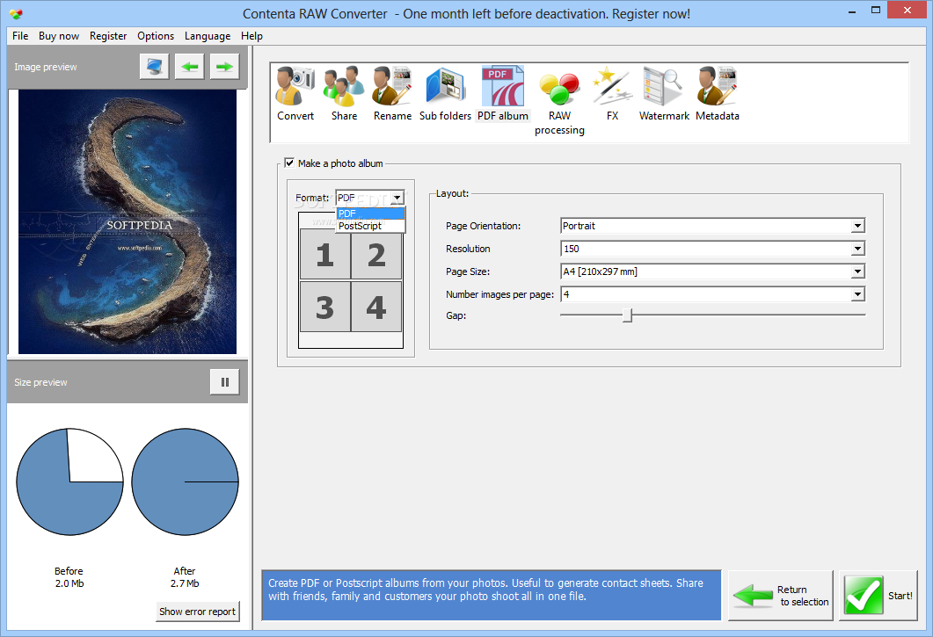Open RAW processing settings
This screenshot has width=933, height=637.
coord(559,101)
